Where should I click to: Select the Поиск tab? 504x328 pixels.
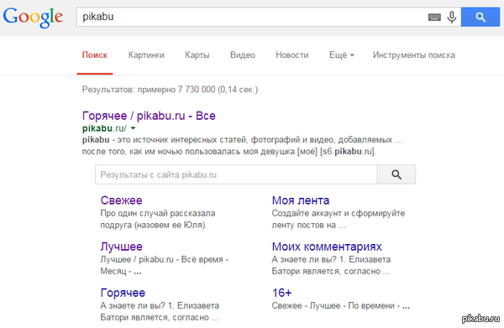tap(94, 55)
